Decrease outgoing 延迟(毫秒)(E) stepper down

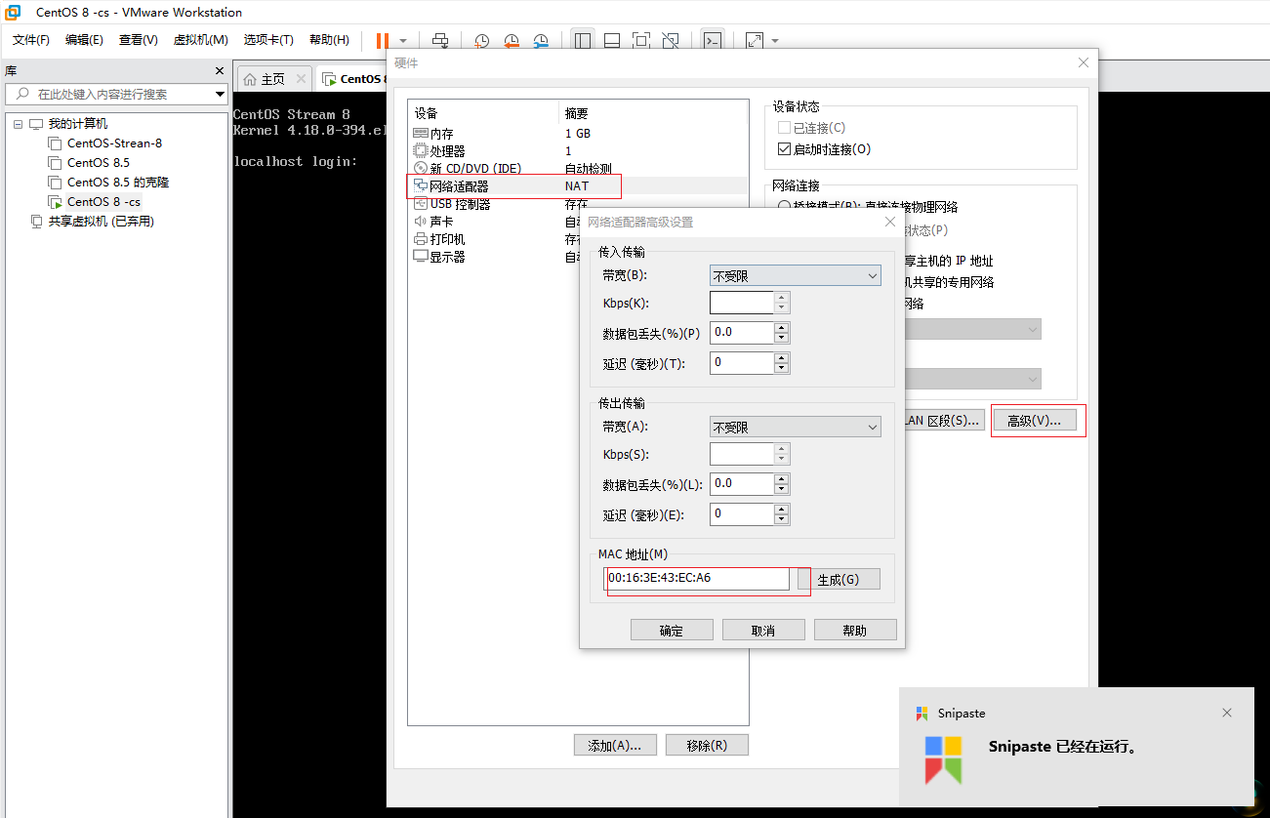(x=781, y=520)
